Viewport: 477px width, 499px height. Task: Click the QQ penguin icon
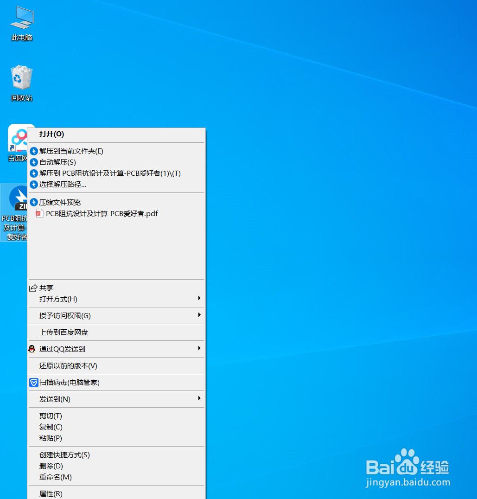click(32, 349)
